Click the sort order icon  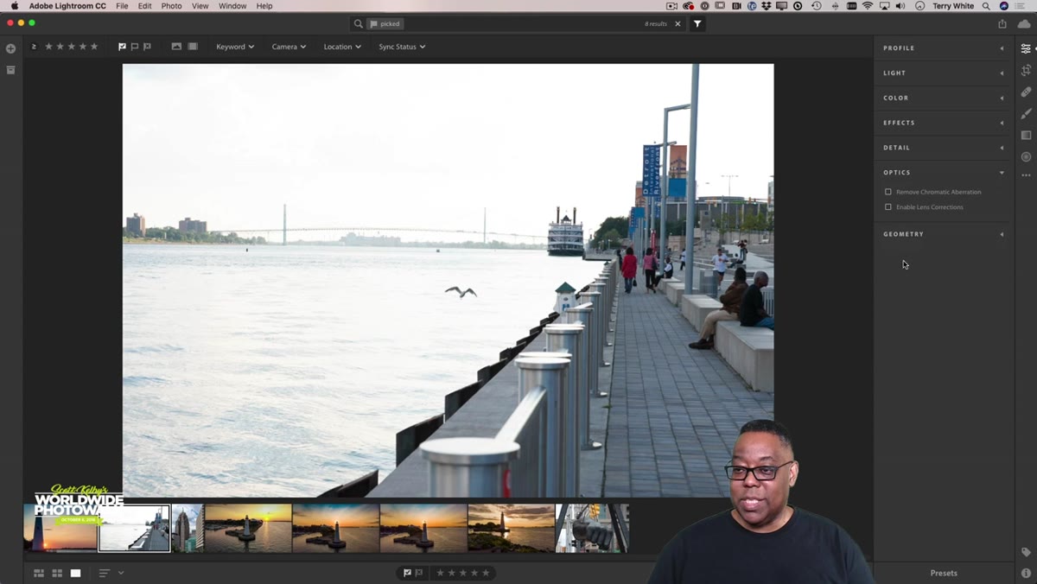[104, 573]
